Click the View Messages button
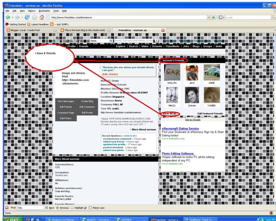 click(66, 101)
